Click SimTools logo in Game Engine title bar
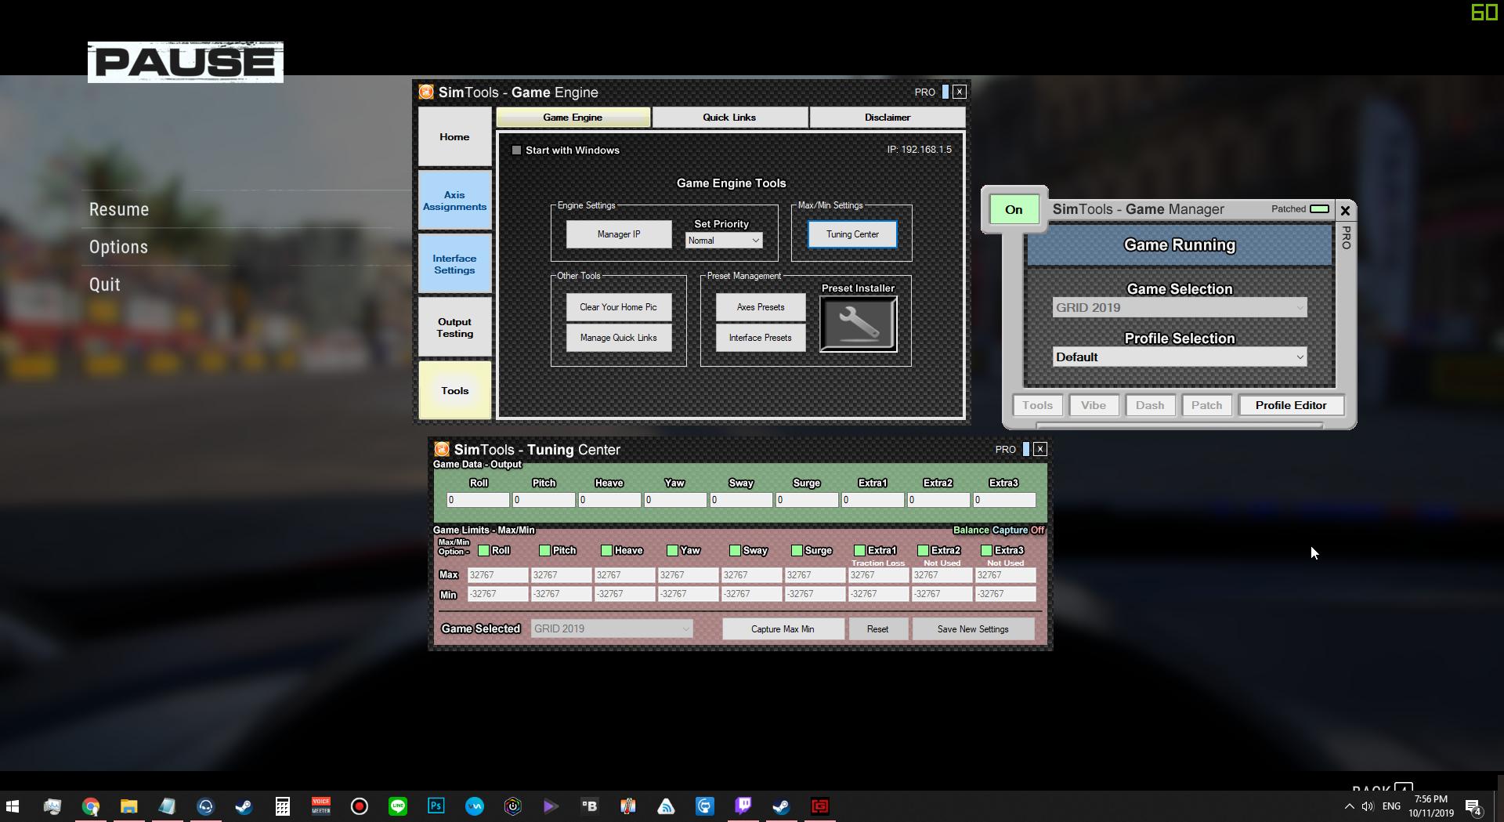1504x822 pixels. click(x=426, y=92)
